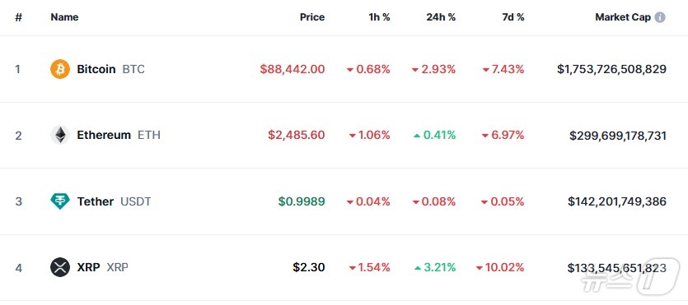Click the Bitcoin orange coin icon
Screen dimensions: 688x305
[x=60, y=69]
